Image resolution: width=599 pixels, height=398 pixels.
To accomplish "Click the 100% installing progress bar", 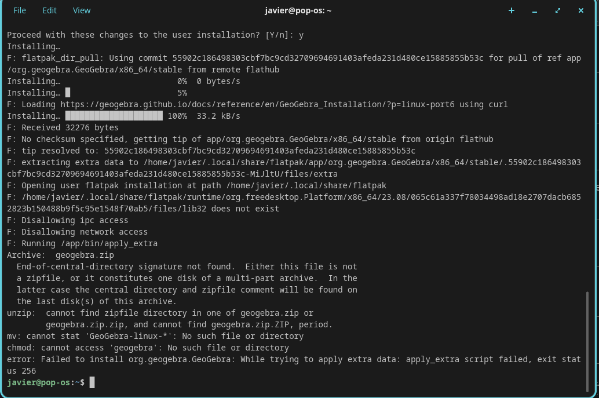I will click(114, 116).
